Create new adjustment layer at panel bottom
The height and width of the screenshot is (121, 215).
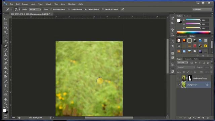tap(194, 118)
